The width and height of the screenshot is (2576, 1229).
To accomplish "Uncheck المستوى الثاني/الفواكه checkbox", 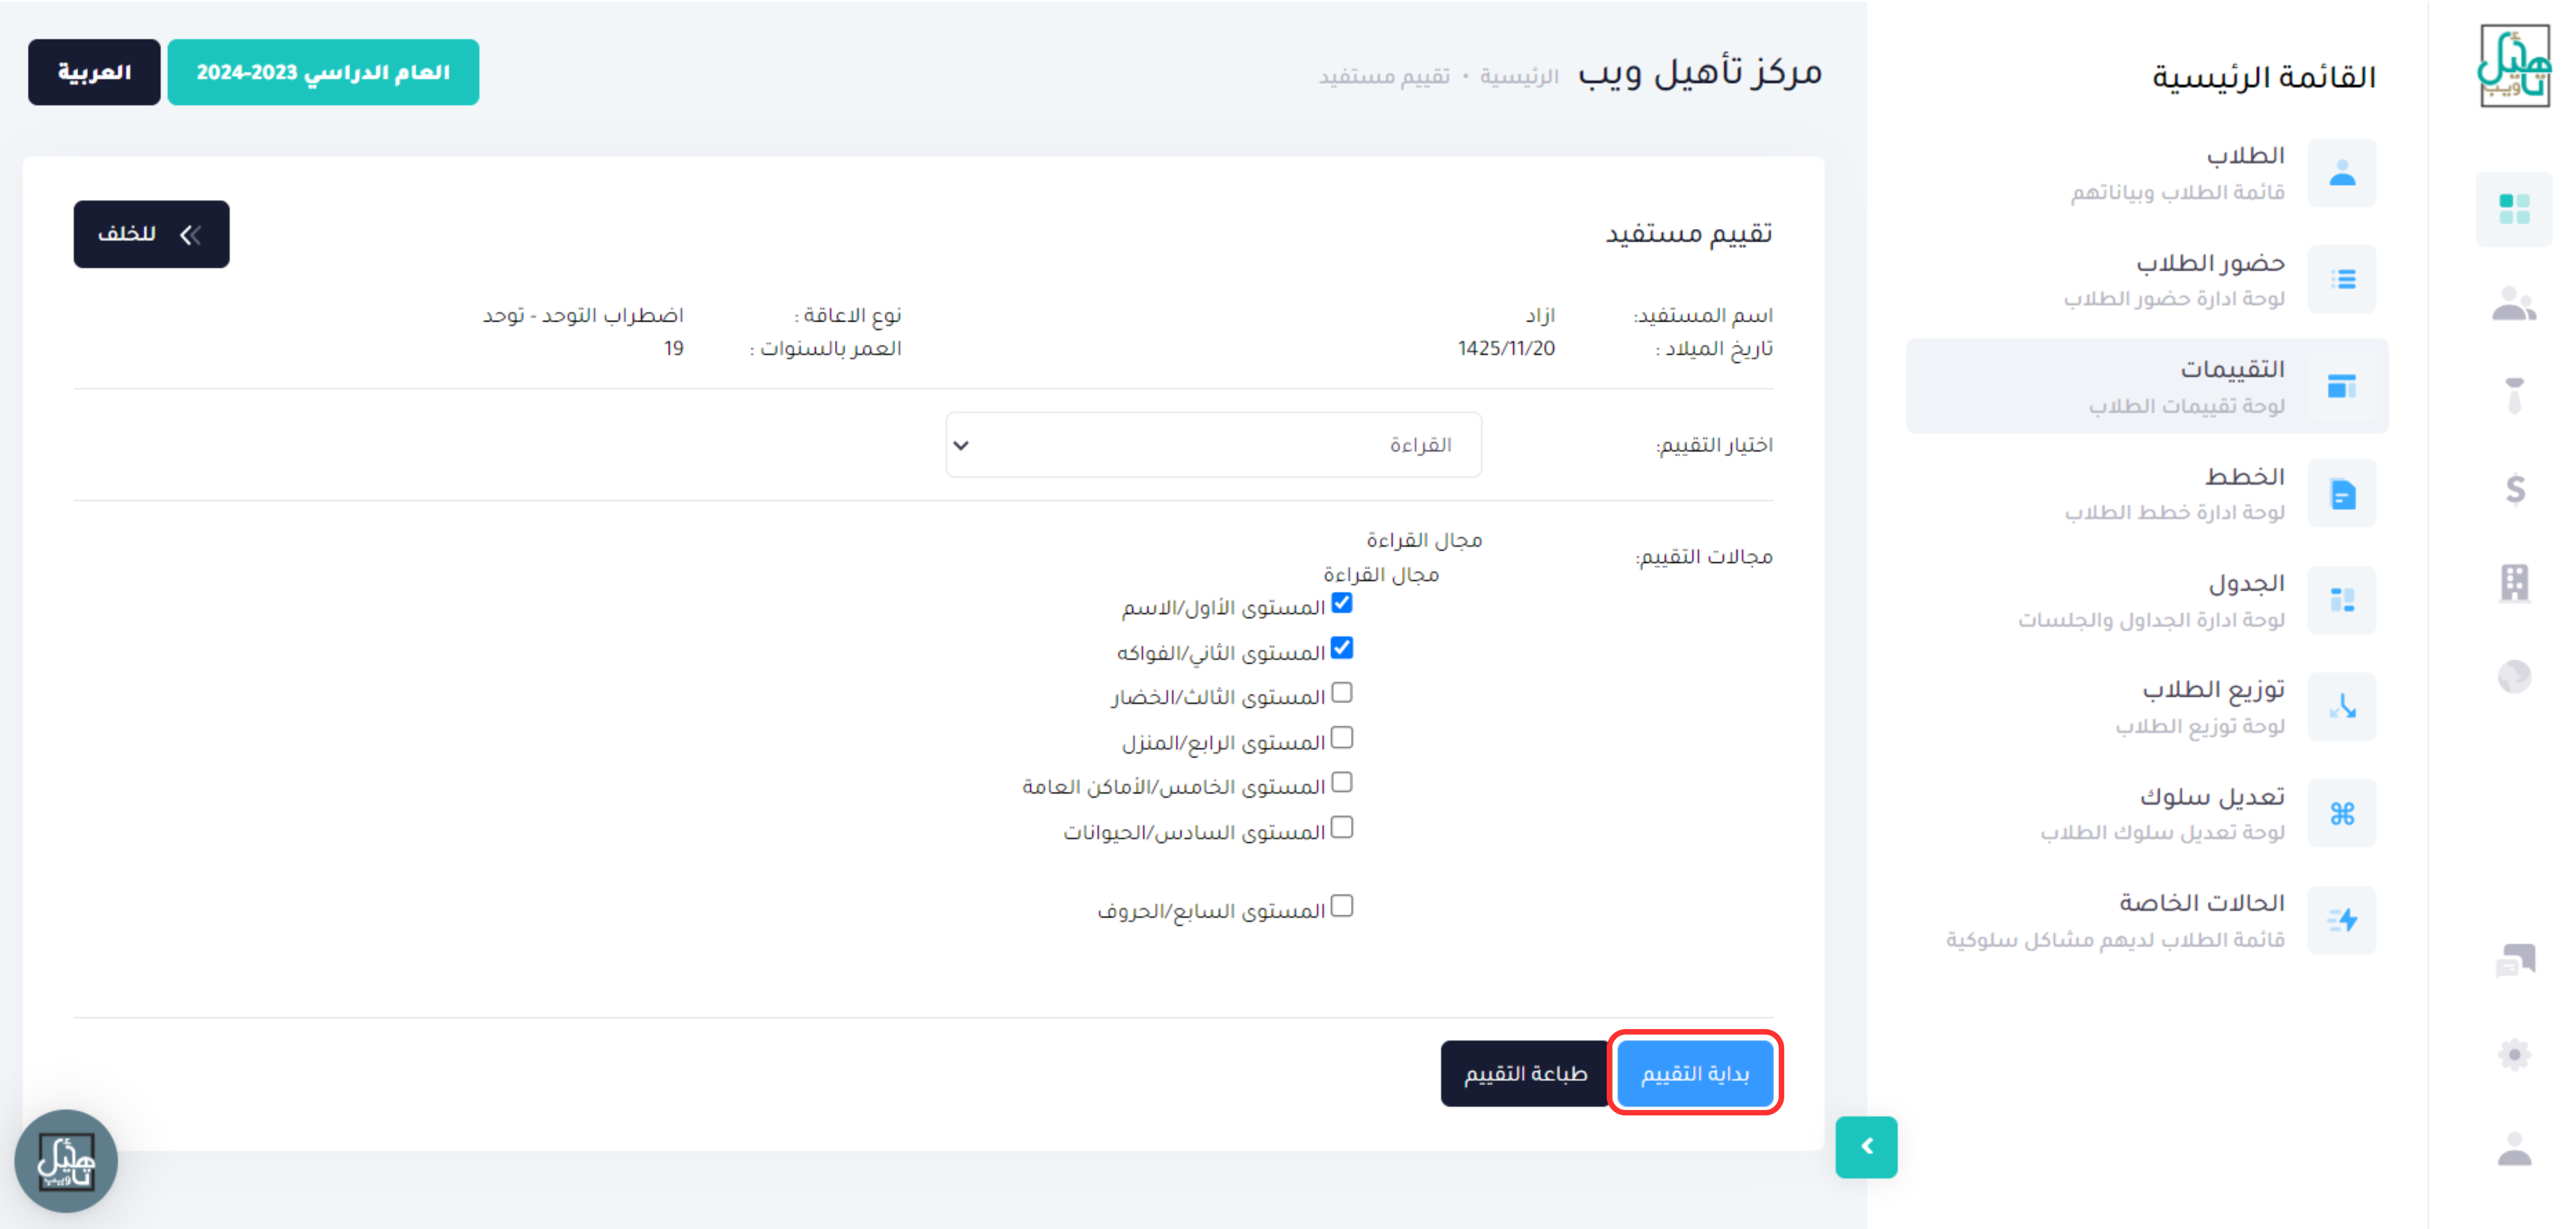I will pos(1342,648).
